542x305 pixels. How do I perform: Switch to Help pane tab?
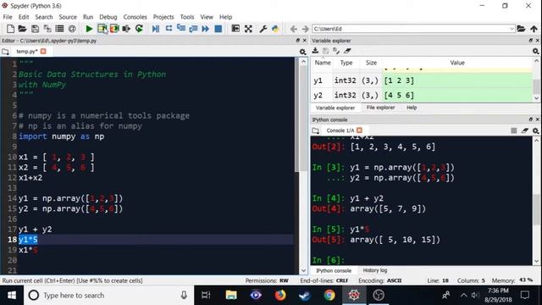click(412, 108)
